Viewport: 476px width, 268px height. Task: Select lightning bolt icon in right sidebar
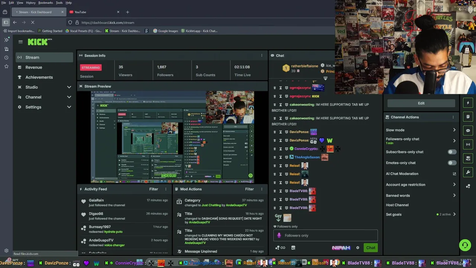(x=468, y=103)
